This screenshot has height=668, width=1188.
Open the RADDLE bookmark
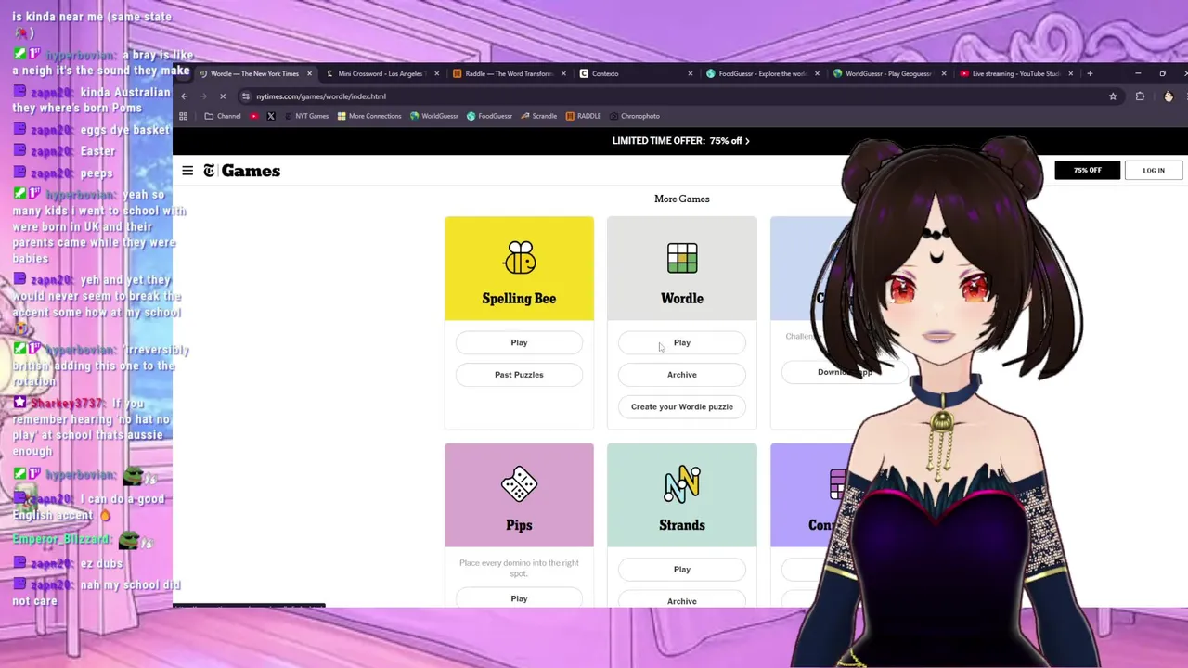(583, 116)
